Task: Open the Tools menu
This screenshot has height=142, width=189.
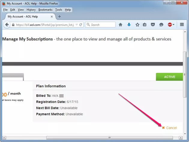Action: pyautogui.click(x=58, y=10)
